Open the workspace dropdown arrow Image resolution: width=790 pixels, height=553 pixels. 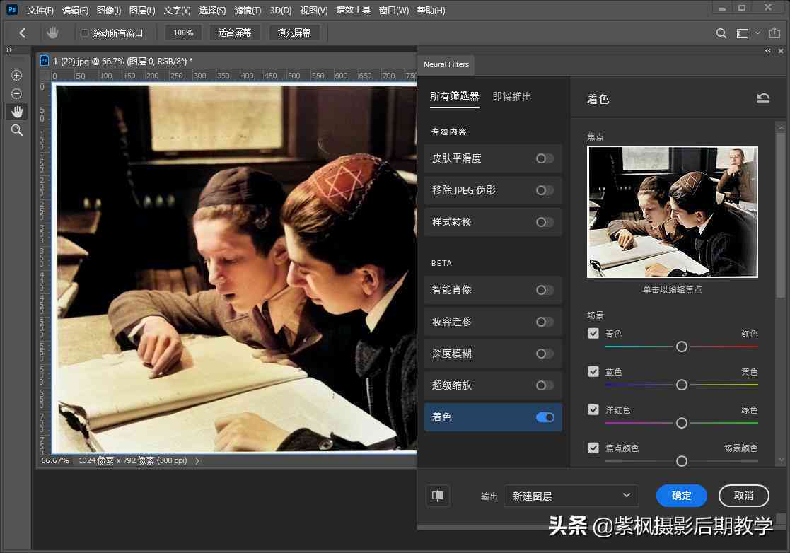(757, 33)
